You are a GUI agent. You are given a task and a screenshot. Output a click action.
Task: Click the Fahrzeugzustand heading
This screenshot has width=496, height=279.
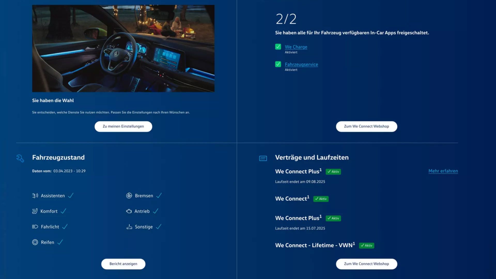58,157
